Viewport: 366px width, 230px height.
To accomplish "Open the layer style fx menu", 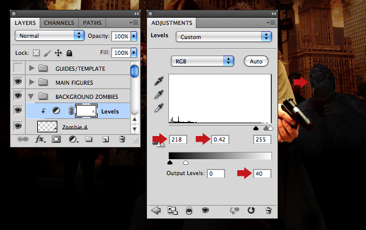I will coord(40,139).
